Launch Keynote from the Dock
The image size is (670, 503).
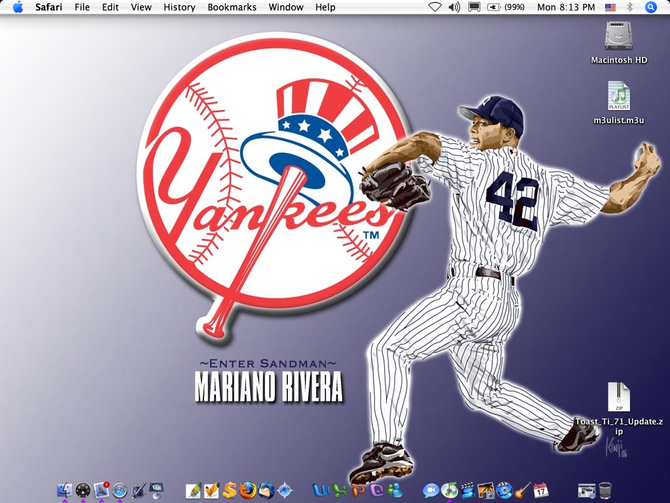click(x=156, y=490)
